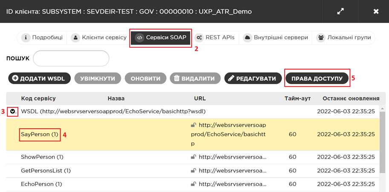Click the user icon on Клієнти сервісу tab

pos(76,37)
